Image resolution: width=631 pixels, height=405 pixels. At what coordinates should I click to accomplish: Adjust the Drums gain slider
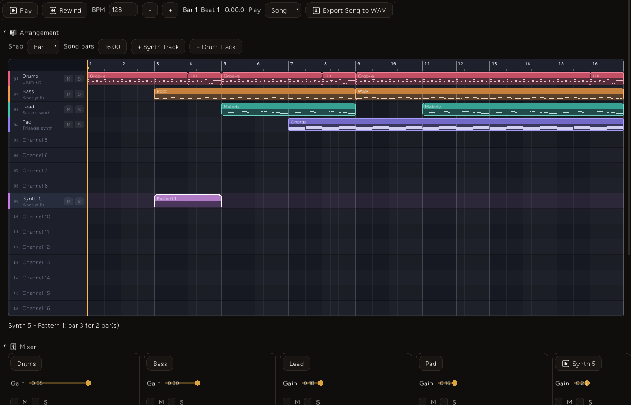tap(60, 383)
